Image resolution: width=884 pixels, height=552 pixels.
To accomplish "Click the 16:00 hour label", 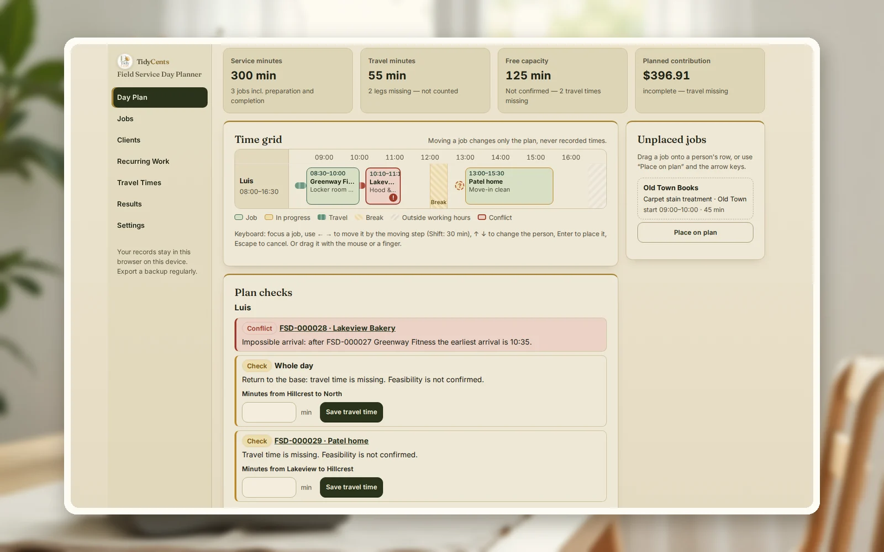I will 571,157.
